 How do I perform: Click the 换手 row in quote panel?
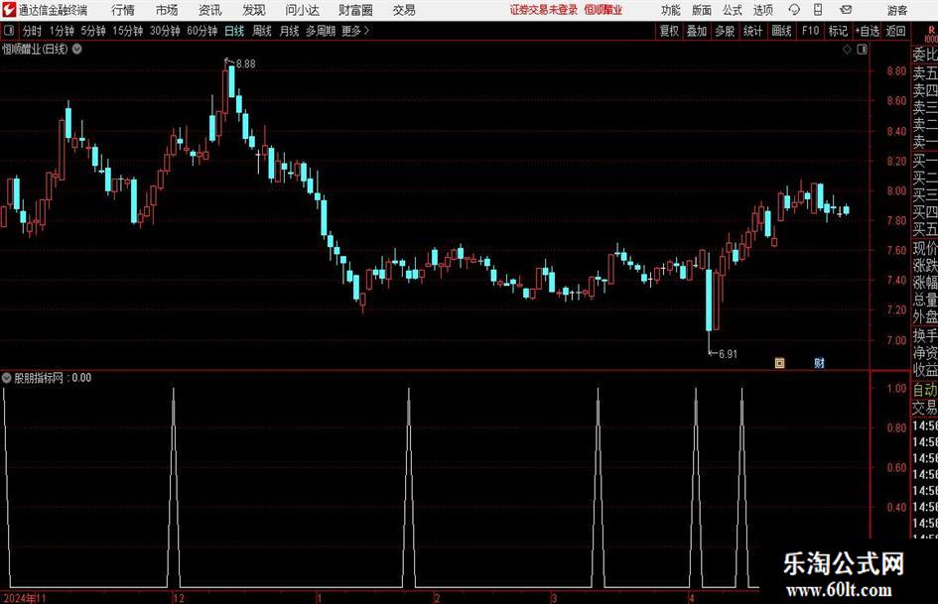pyautogui.click(x=925, y=335)
